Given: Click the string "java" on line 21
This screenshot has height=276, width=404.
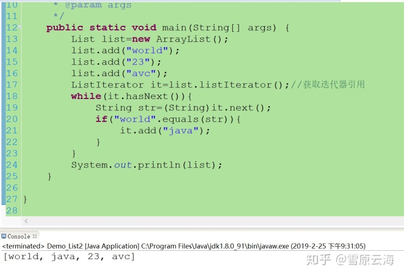Looking at the screenshot, I should tap(181, 130).
